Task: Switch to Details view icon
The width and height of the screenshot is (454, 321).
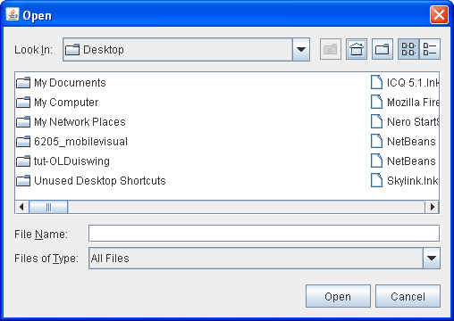Action: coord(430,49)
